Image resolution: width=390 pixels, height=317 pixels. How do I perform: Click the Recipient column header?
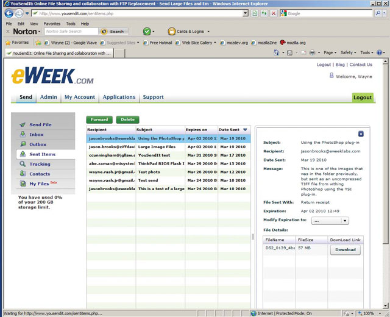click(111, 130)
